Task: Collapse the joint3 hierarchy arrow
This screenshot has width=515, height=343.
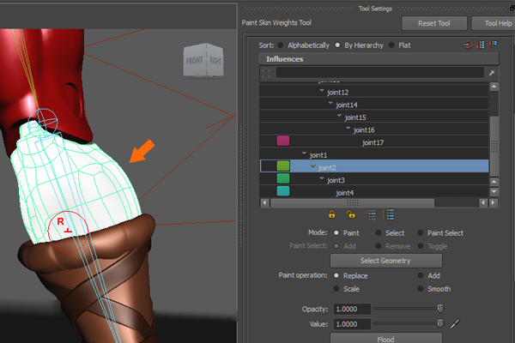Action: coord(322,180)
